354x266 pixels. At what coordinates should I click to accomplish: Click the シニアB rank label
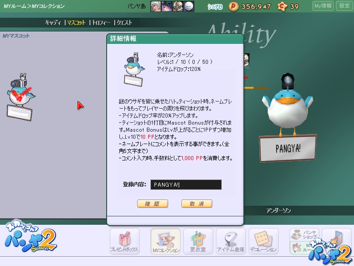click(x=215, y=7)
